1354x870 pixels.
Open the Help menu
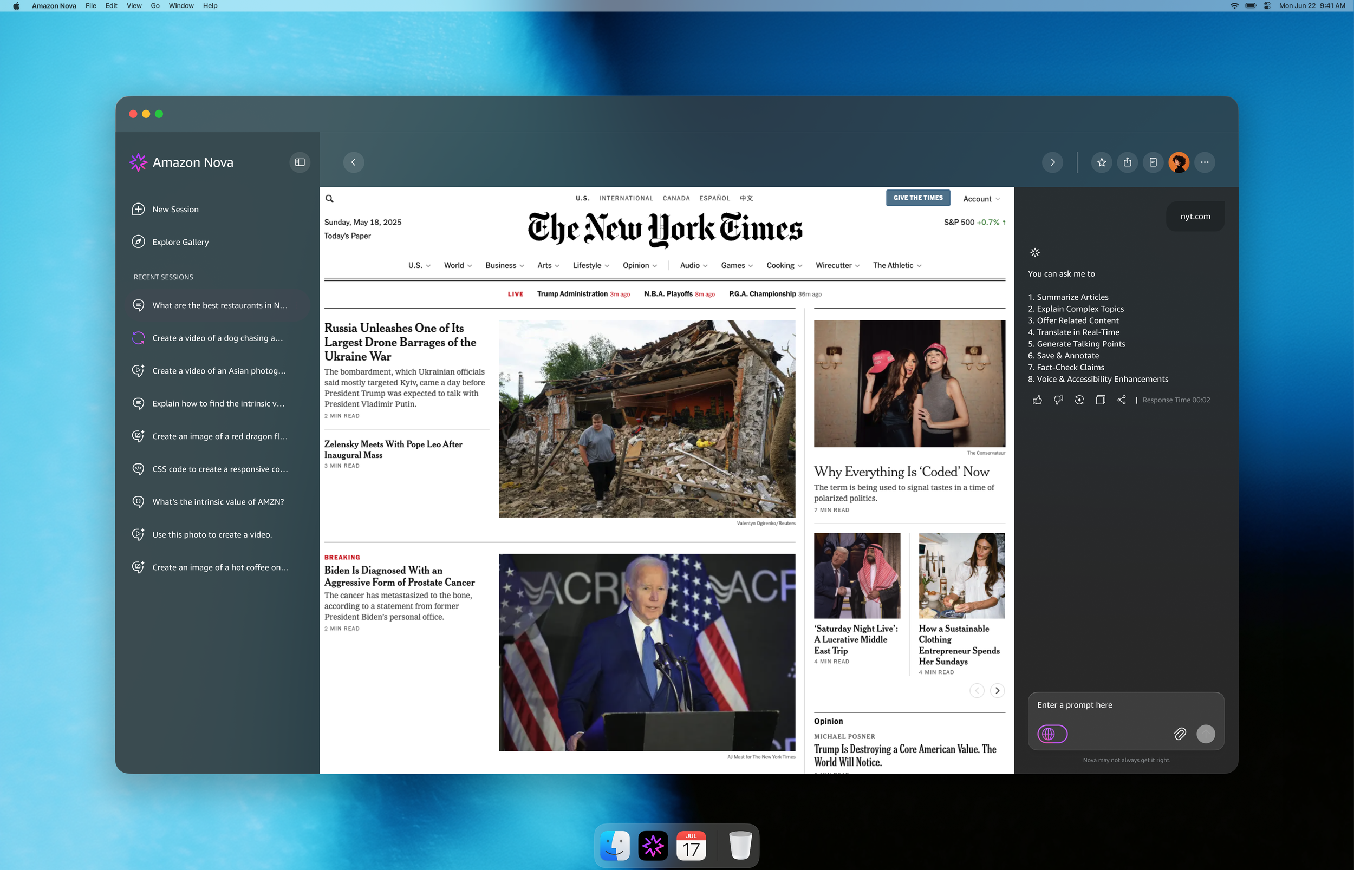pos(210,5)
